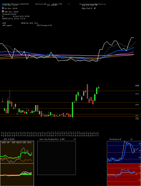This screenshot has height=186, width=141.
Task: Click the CL: 23.56 closing price label
Action: point(52,5)
